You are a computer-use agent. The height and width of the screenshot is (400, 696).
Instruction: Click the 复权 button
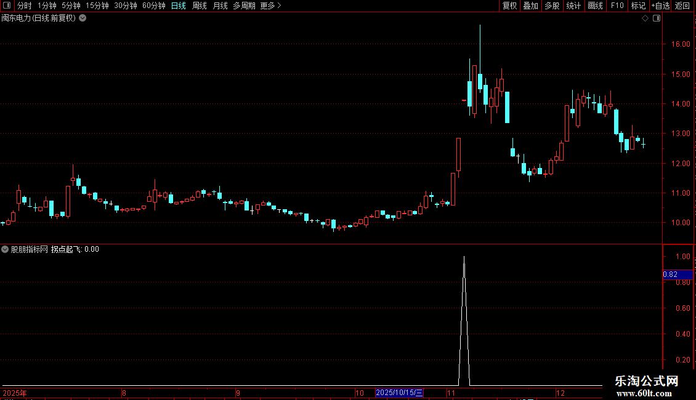click(509, 6)
